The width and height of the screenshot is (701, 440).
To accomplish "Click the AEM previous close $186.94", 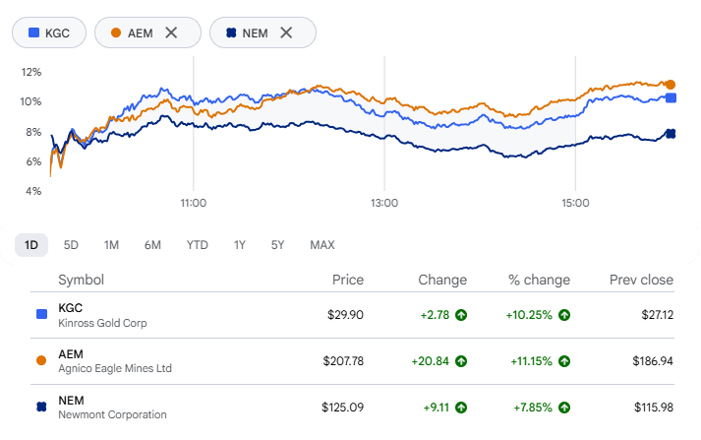I will (x=653, y=361).
